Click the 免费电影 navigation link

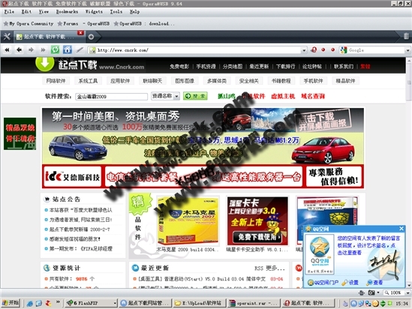[x=179, y=67]
